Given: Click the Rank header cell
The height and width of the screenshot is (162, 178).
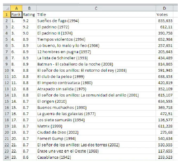Looking at the screenshot, I should (x=16, y=14).
